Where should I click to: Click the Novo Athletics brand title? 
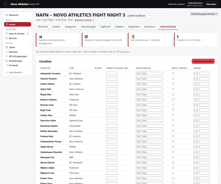[x=19, y=4]
